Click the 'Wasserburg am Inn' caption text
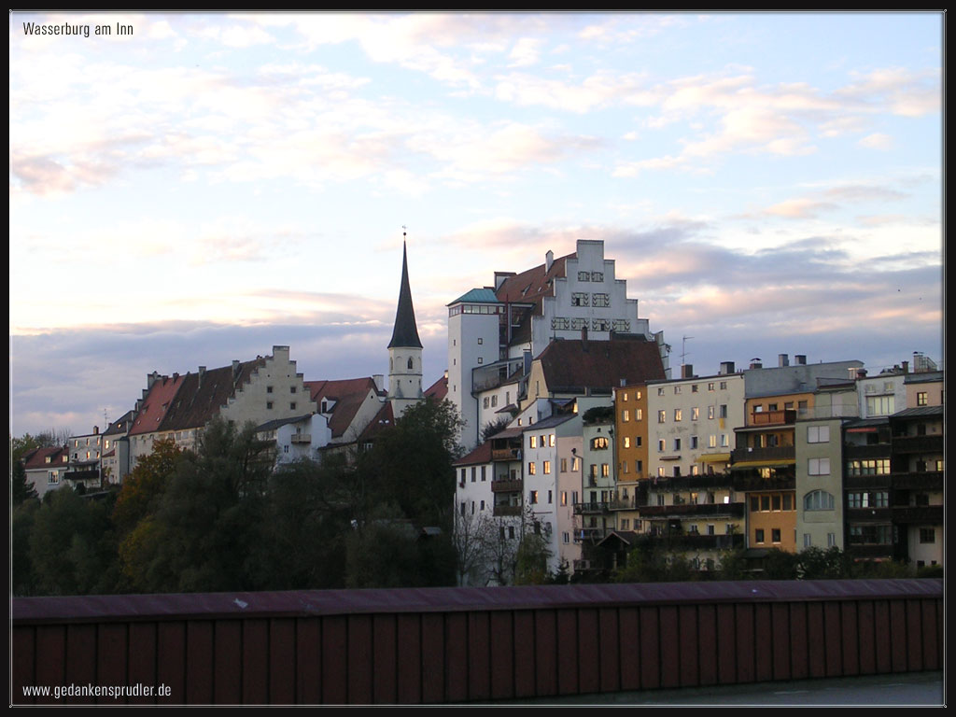Viewport: 956px width, 717px height. [x=77, y=29]
